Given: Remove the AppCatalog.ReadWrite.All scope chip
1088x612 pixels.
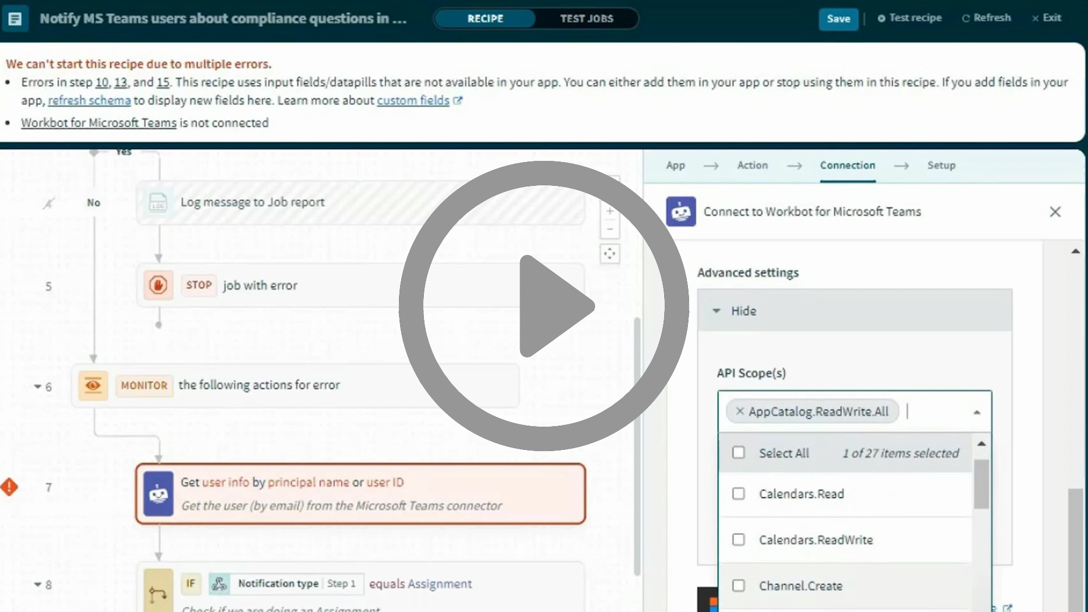Looking at the screenshot, I should (739, 411).
